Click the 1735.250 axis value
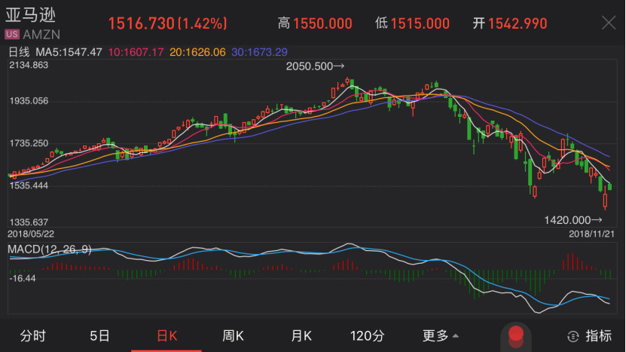This screenshot has width=626, height=352. (29, 143)
